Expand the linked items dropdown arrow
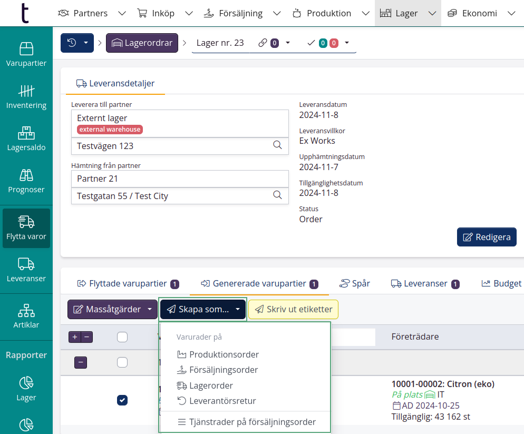 click(x=288, y=43)
